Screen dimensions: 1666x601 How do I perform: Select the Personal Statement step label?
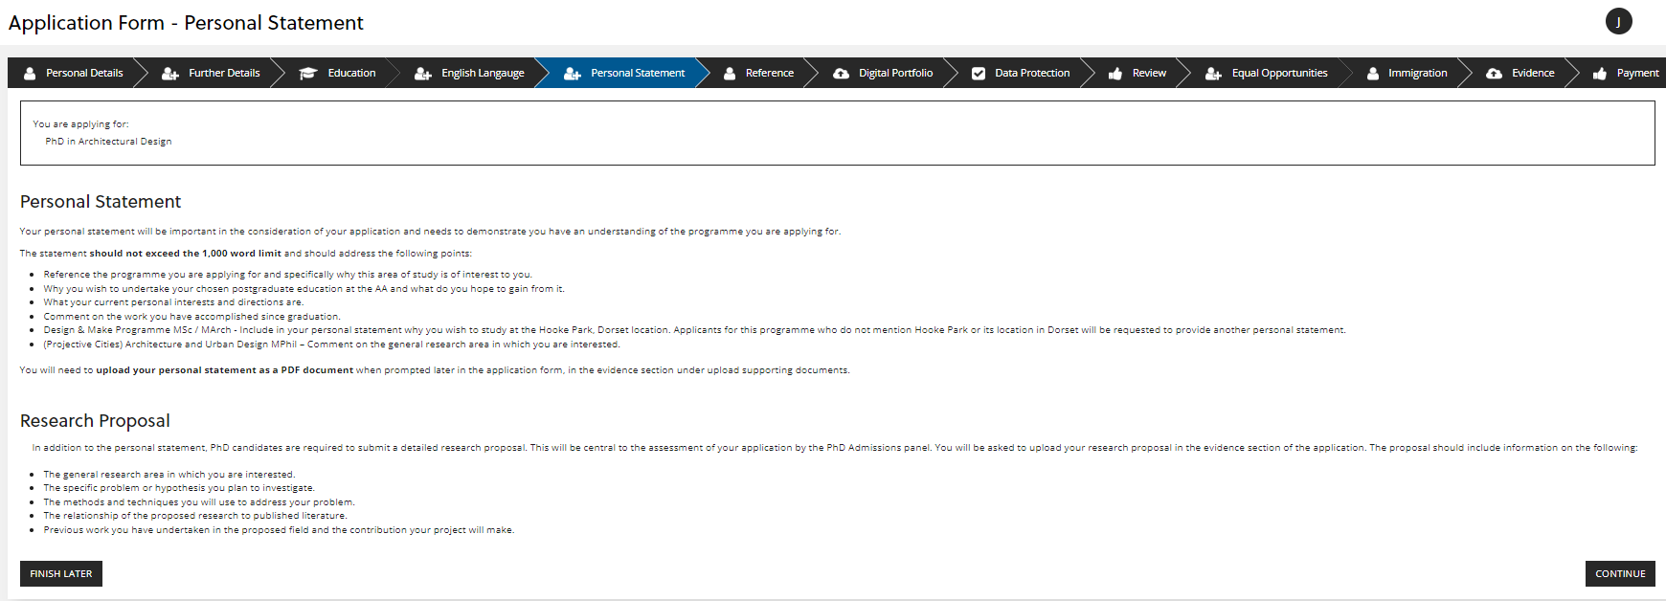[638, 74]
